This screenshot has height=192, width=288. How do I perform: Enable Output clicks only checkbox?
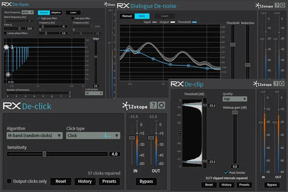[9, 181]
